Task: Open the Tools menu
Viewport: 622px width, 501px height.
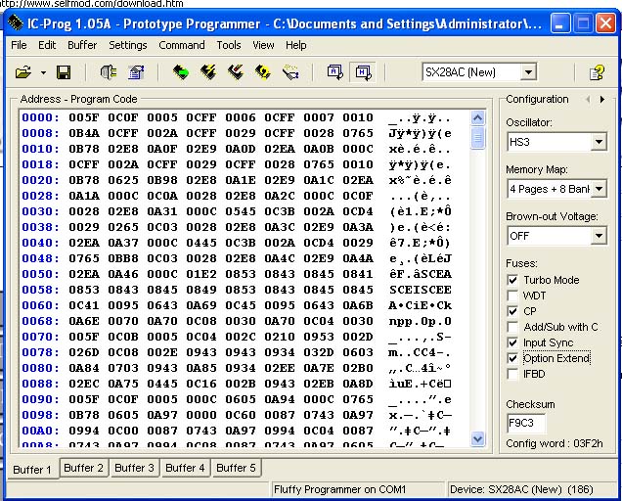Action: pos(229,45)
